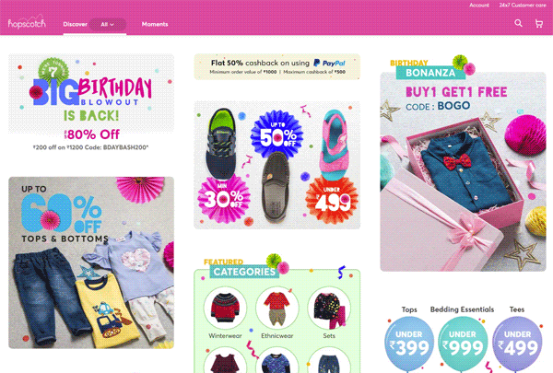Select the Winterwear category circle

[225, 308]
